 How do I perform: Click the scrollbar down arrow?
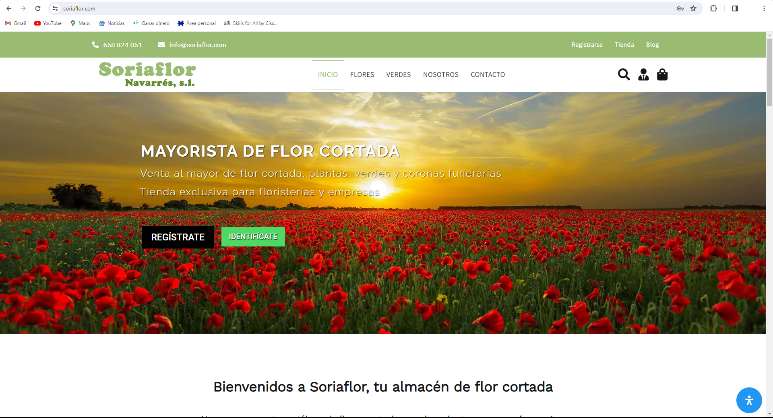769,414
